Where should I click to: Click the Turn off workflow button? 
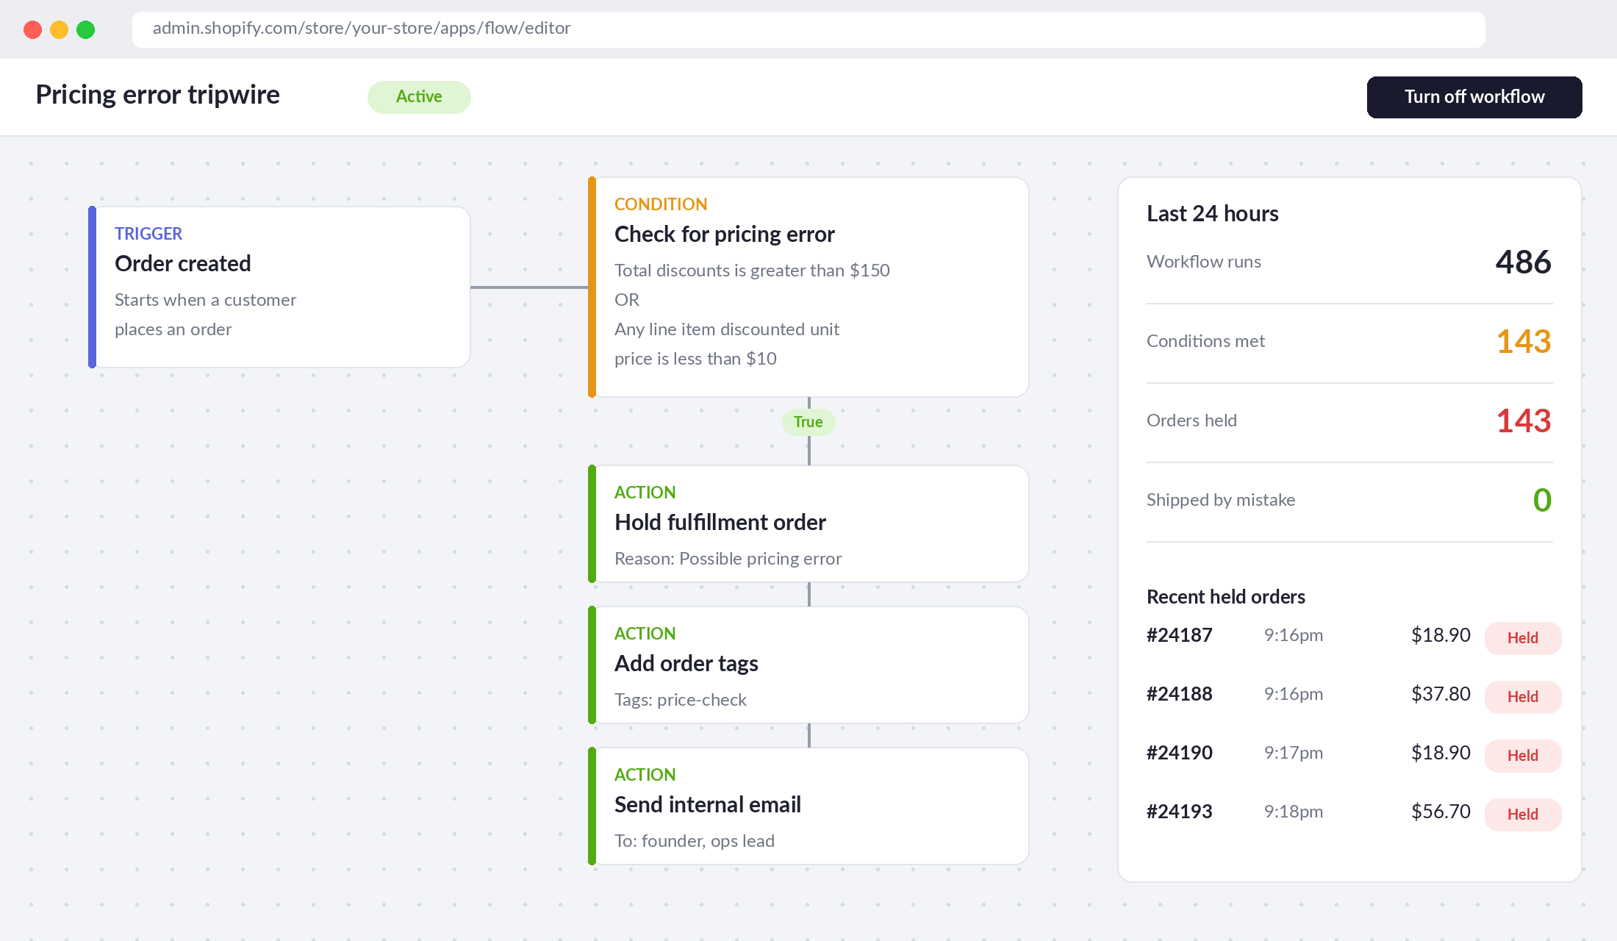1474,97
